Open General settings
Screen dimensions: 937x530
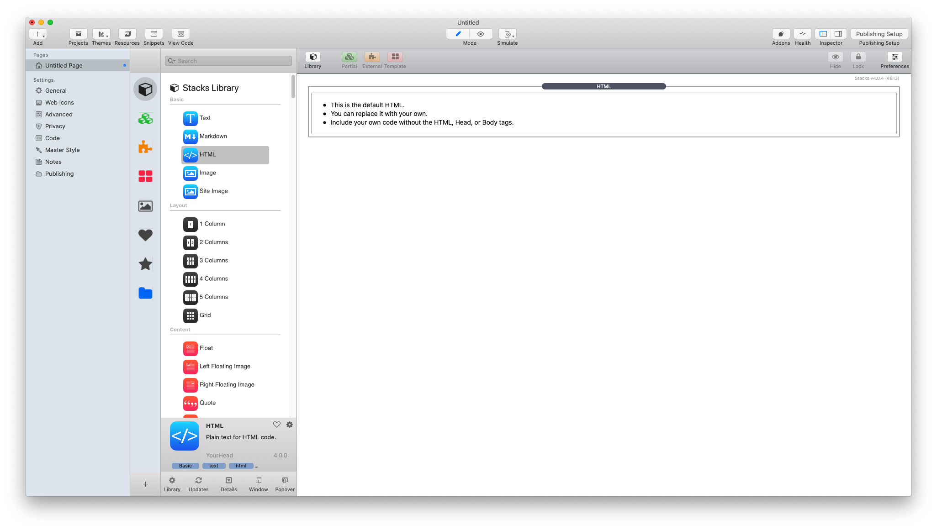click(x=78, y=90)
